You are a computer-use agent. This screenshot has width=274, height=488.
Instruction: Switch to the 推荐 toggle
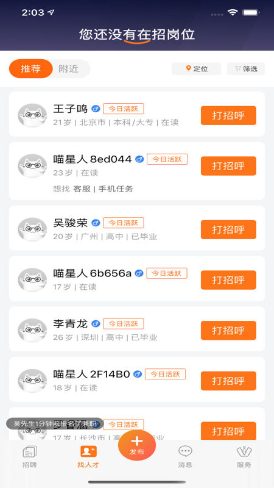pyautogui.click(x=31, y=68)
